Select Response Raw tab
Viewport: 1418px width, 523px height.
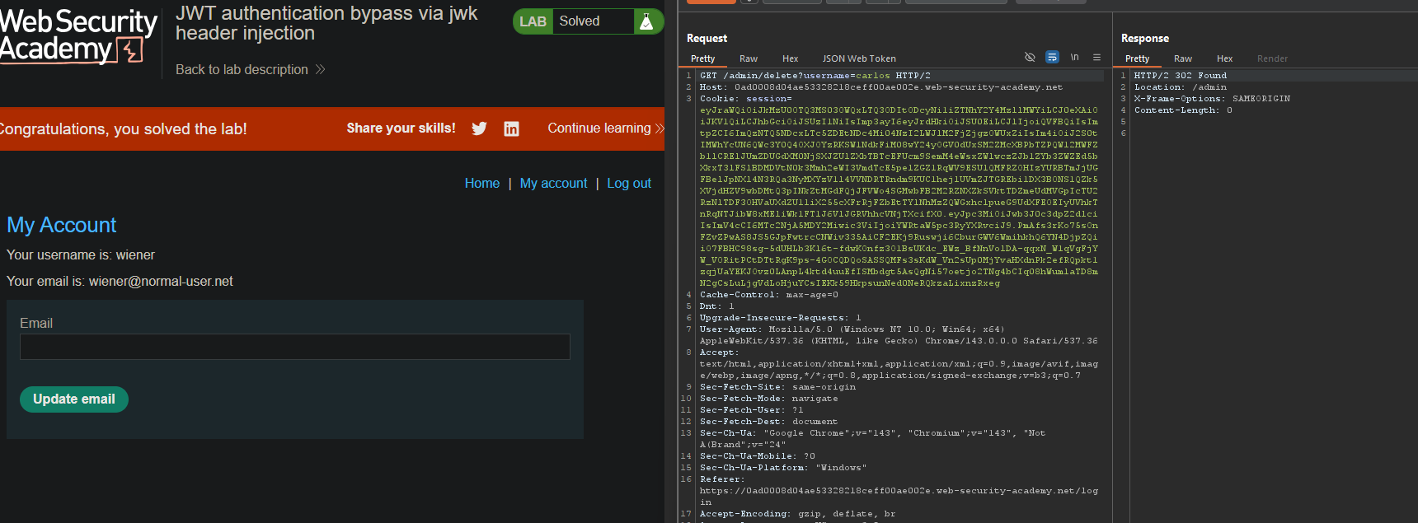point(1183,58)
